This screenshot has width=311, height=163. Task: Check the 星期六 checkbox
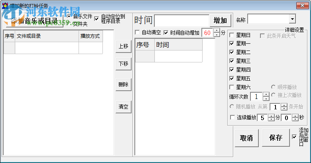click(232, 87)
